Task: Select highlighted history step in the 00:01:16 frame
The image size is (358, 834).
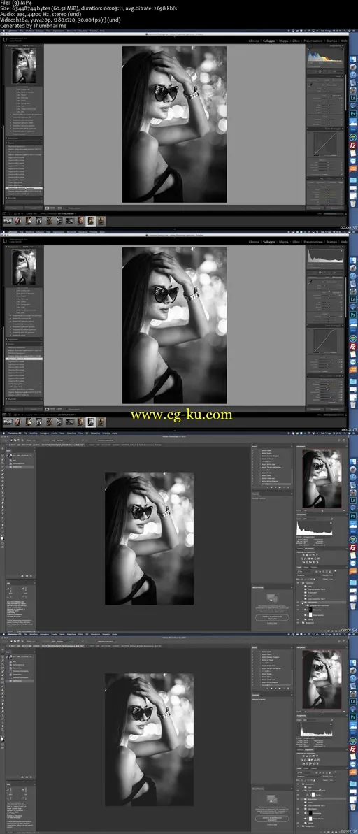Action: point(24,359)
